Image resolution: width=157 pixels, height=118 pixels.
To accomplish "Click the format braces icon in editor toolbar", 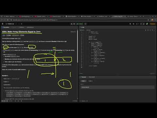I will [150, 30].
